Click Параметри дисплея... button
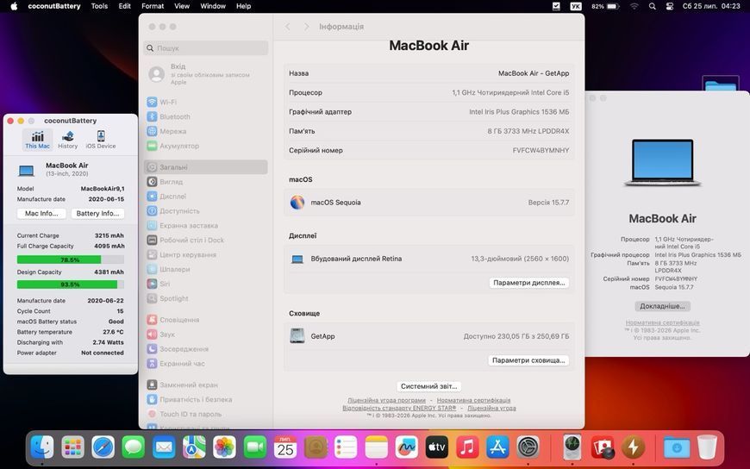This screenshot has height=469, width=750. pos(529,283)
